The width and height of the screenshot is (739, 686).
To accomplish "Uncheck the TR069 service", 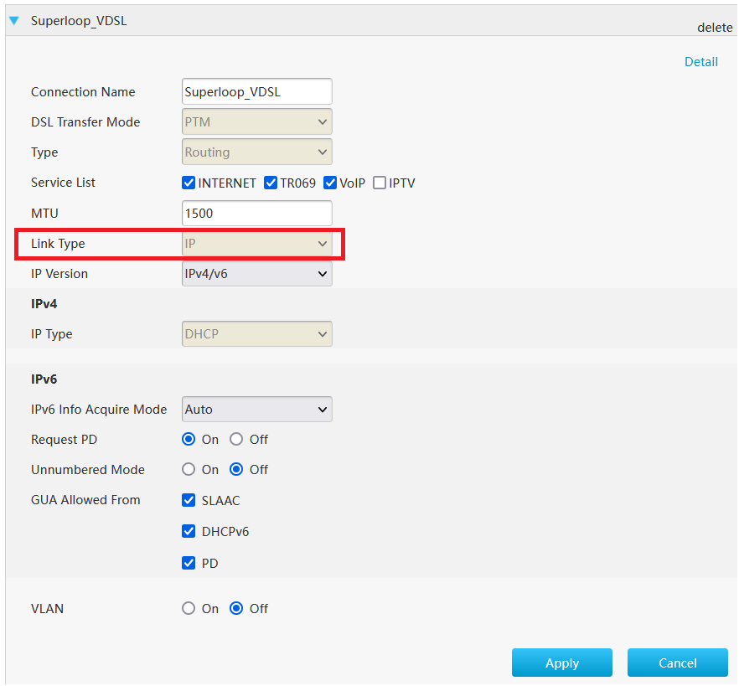I will tap(270, 183).
